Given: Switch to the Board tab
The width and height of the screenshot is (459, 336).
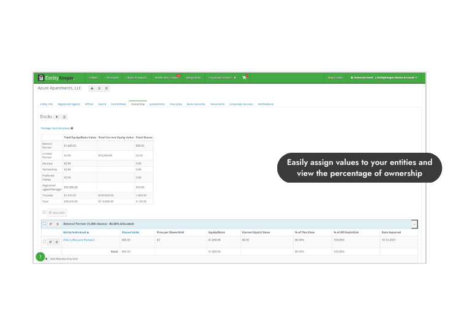Looking at the screenshot, I should point(102,104).
